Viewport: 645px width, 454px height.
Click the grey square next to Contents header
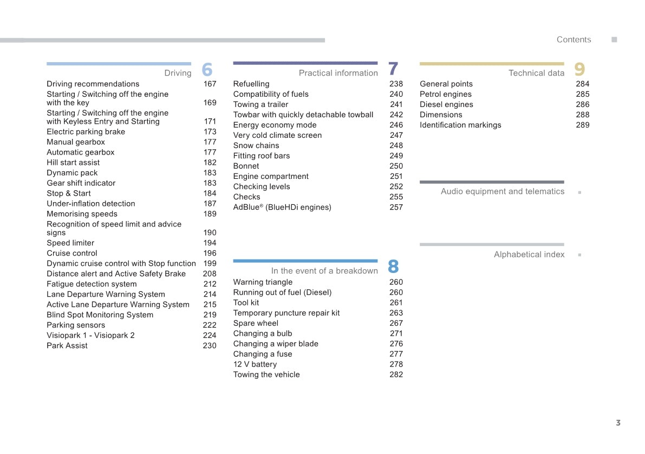point(614,39)
